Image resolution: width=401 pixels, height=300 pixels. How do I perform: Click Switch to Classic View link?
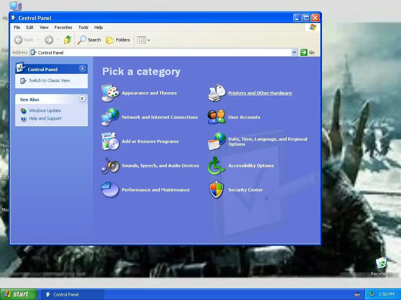(x=49, y=80)
